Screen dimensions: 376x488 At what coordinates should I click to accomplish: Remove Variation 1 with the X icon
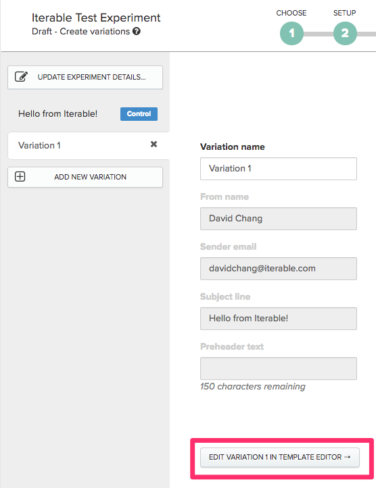pyautogui.click(x=154, y=144)
